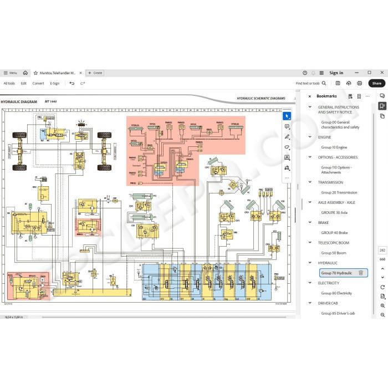Viewport: 388px width, 388px height.
Task: Click the Sign in link
Action: (336, 73)
